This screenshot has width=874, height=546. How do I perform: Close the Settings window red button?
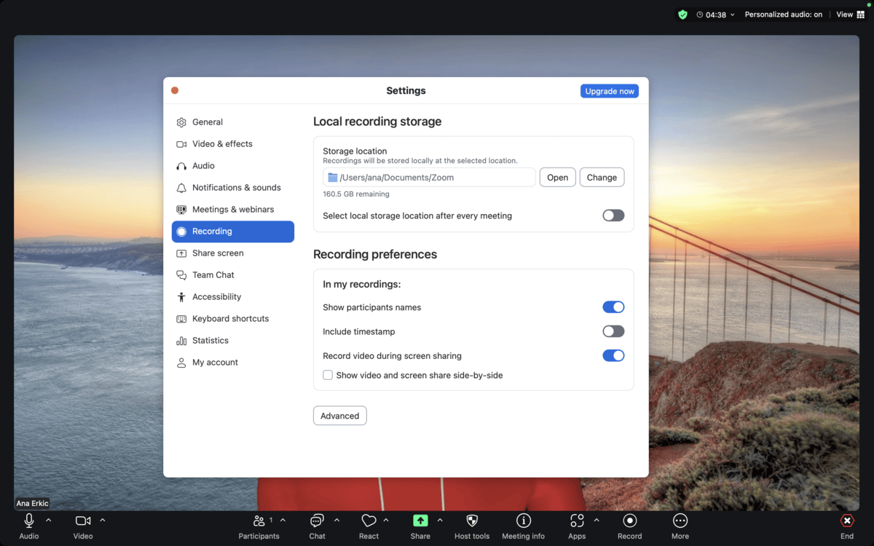coord(175,90)
